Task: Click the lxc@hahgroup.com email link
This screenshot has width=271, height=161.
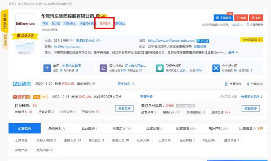Action: click(x=68, y=46)
